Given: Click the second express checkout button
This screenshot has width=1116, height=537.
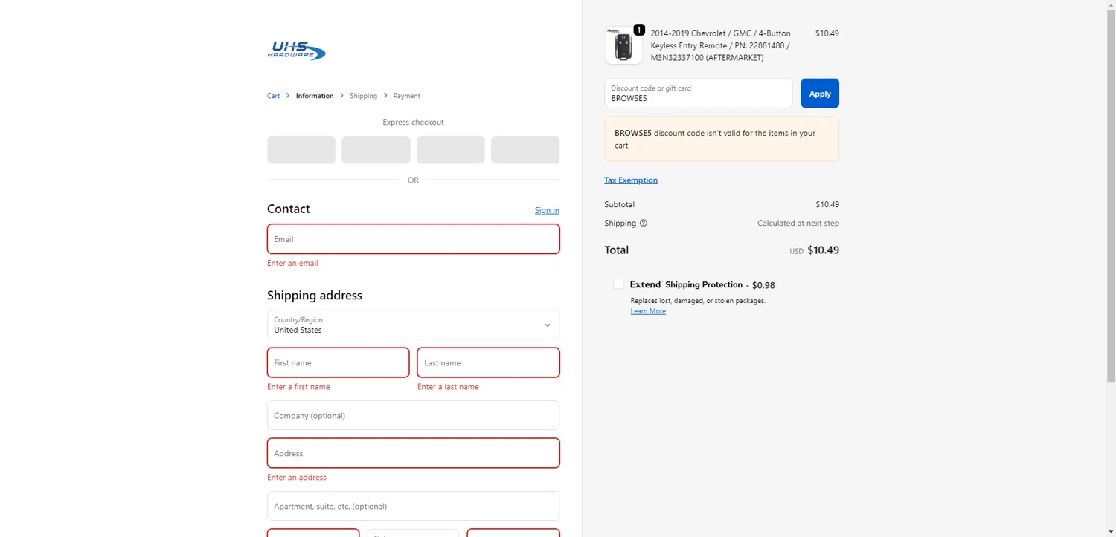Looking at the screenshot, I should 376,149.
